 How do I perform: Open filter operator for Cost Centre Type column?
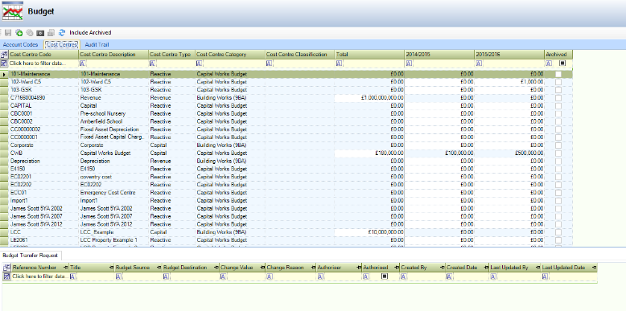[x=153, y=63]
